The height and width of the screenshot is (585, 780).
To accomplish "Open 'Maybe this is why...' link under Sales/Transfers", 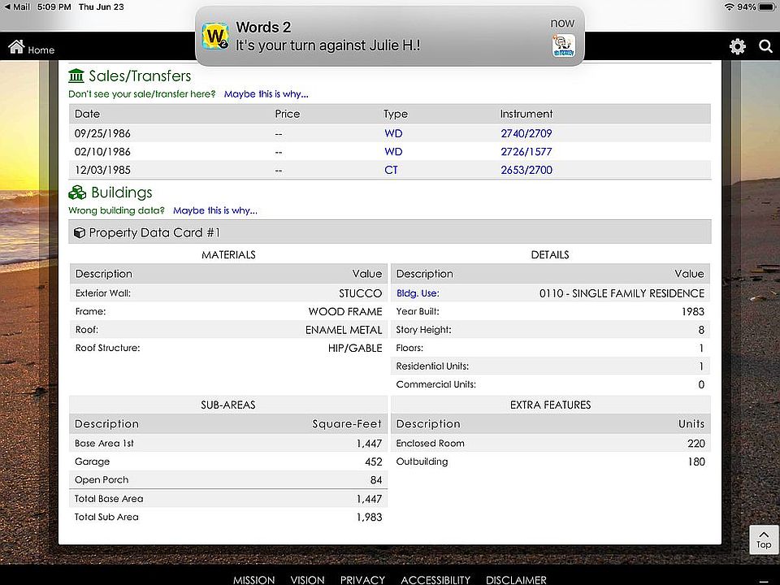I will click(266, 94).
